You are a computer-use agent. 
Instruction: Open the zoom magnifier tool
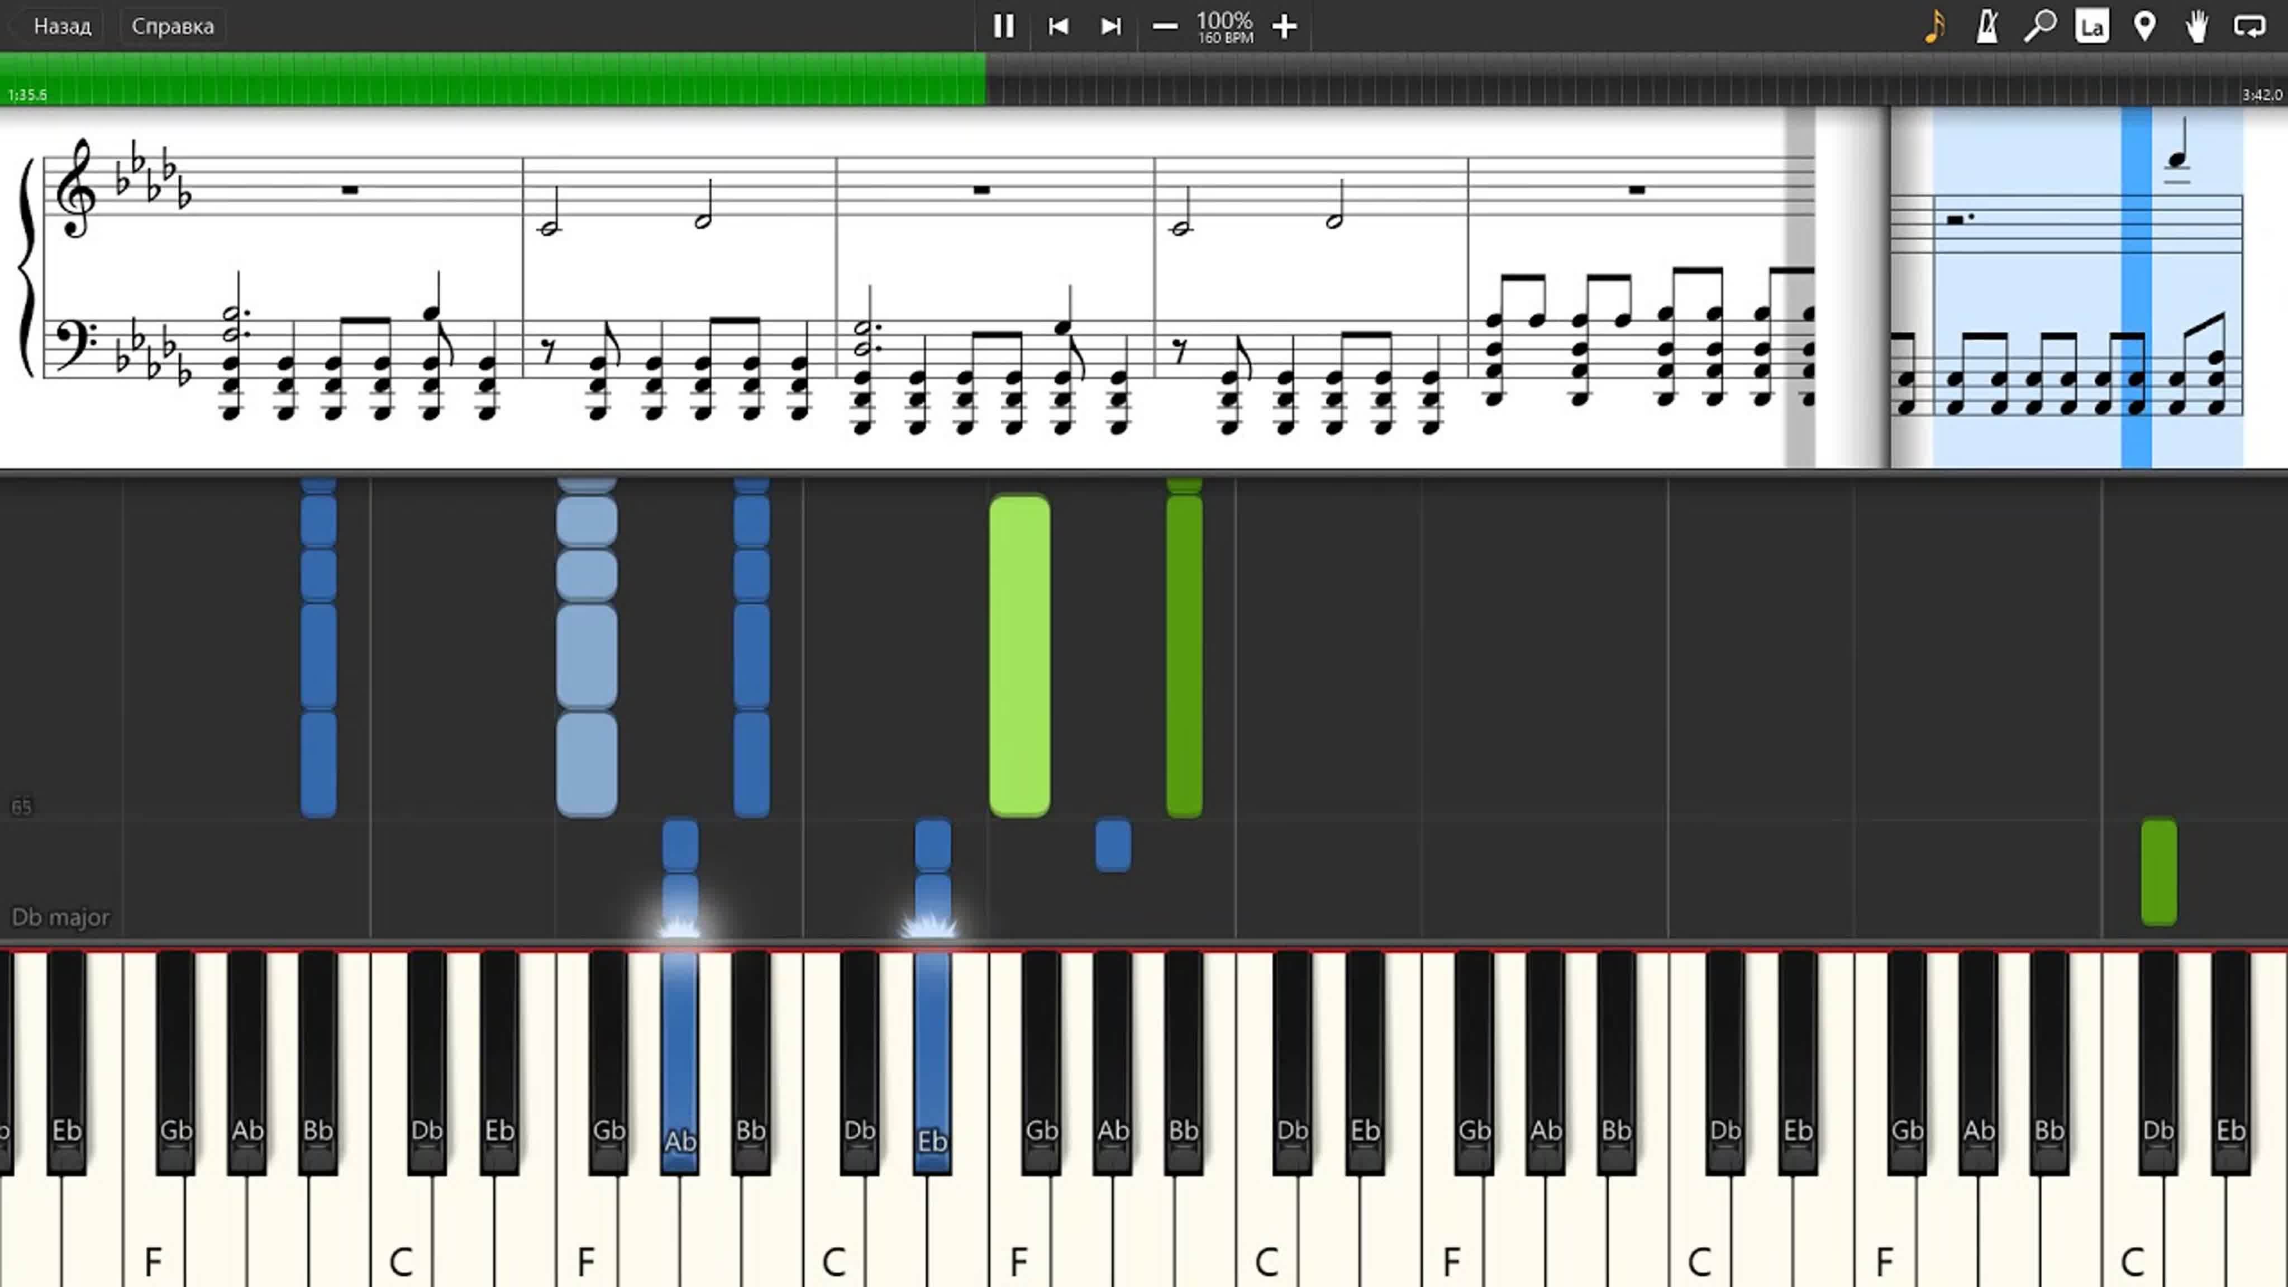click(x=2039, y=26)
